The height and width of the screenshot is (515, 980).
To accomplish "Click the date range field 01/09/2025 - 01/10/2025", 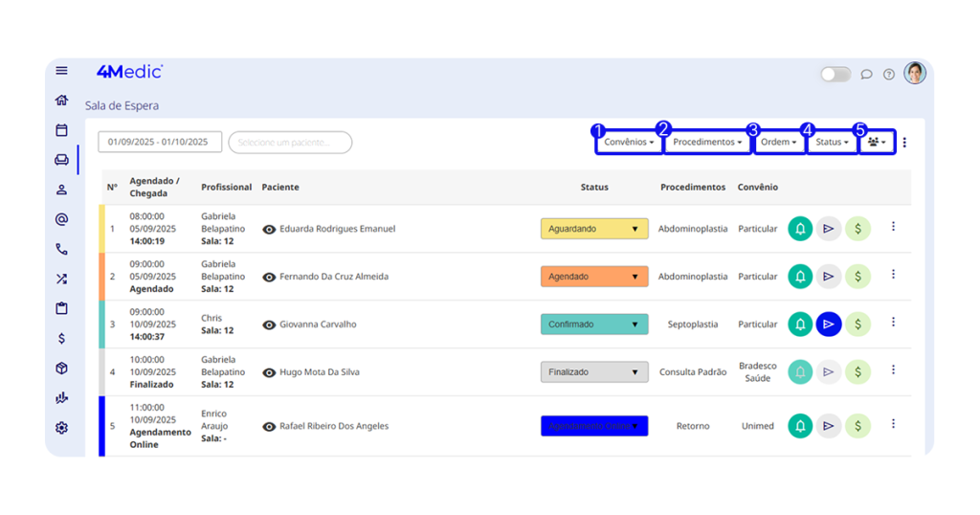I will (x=159, y=143).
